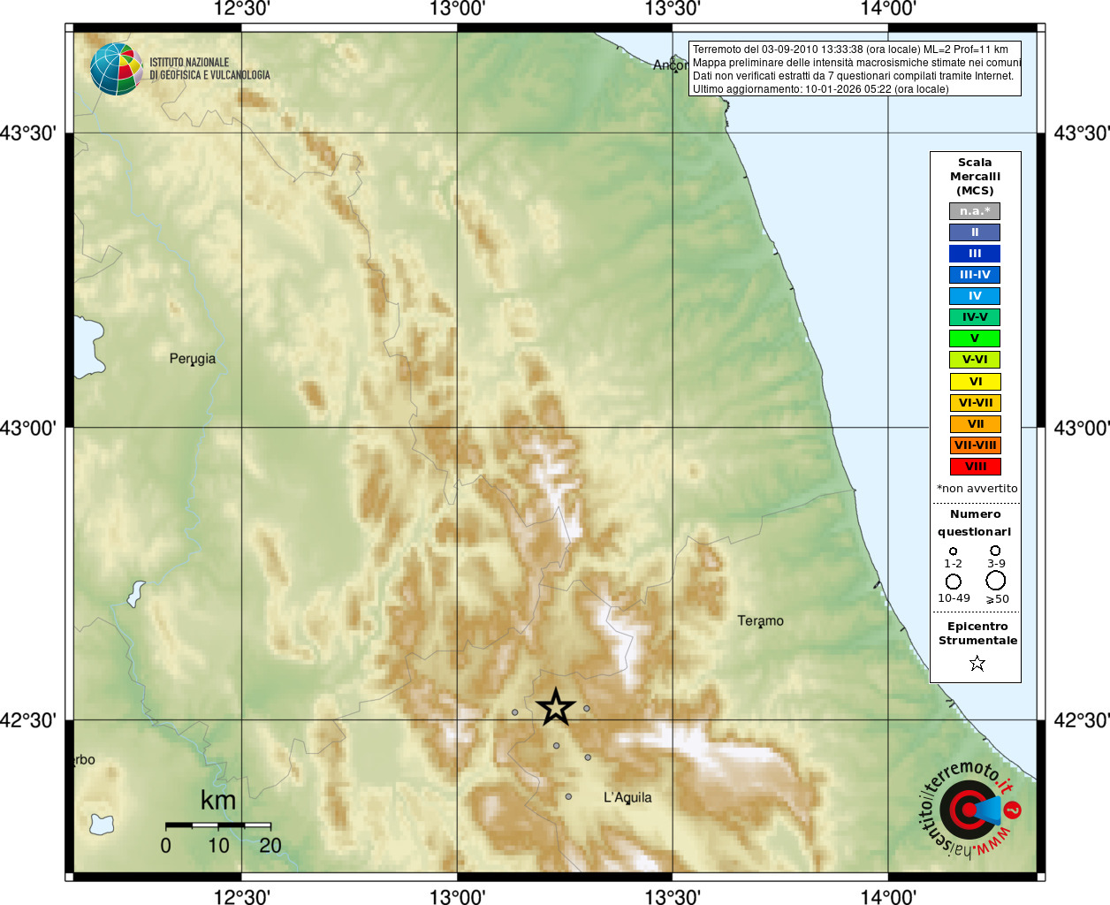Click the 1-2 questionnaires circle symbol

953,551
